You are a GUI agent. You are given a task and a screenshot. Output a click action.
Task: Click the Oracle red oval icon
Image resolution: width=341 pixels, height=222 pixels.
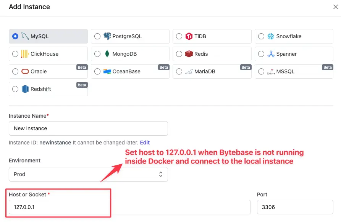pos(25,71)
